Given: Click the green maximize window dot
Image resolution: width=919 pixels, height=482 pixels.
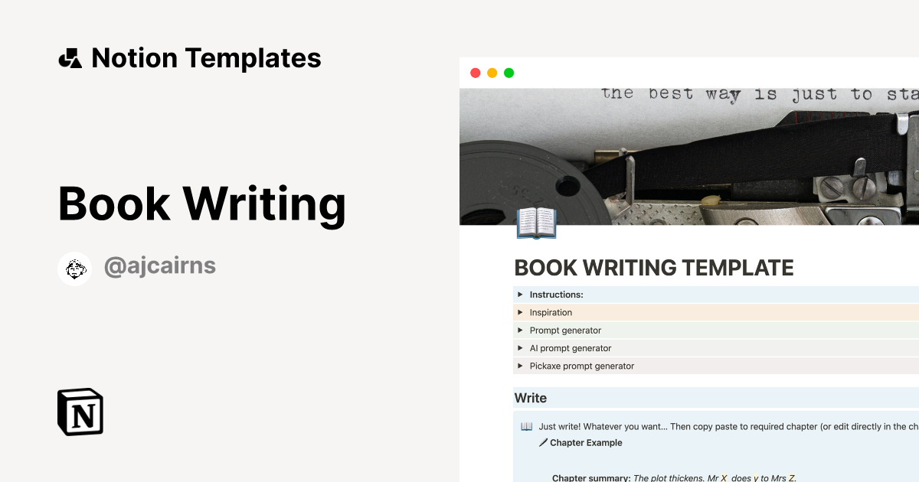Looking at the screenshot, I should (509, 73).
